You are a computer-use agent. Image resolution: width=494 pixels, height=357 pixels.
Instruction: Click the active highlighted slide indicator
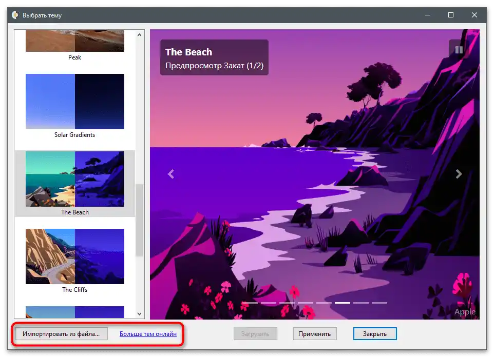tap(343, 303)
